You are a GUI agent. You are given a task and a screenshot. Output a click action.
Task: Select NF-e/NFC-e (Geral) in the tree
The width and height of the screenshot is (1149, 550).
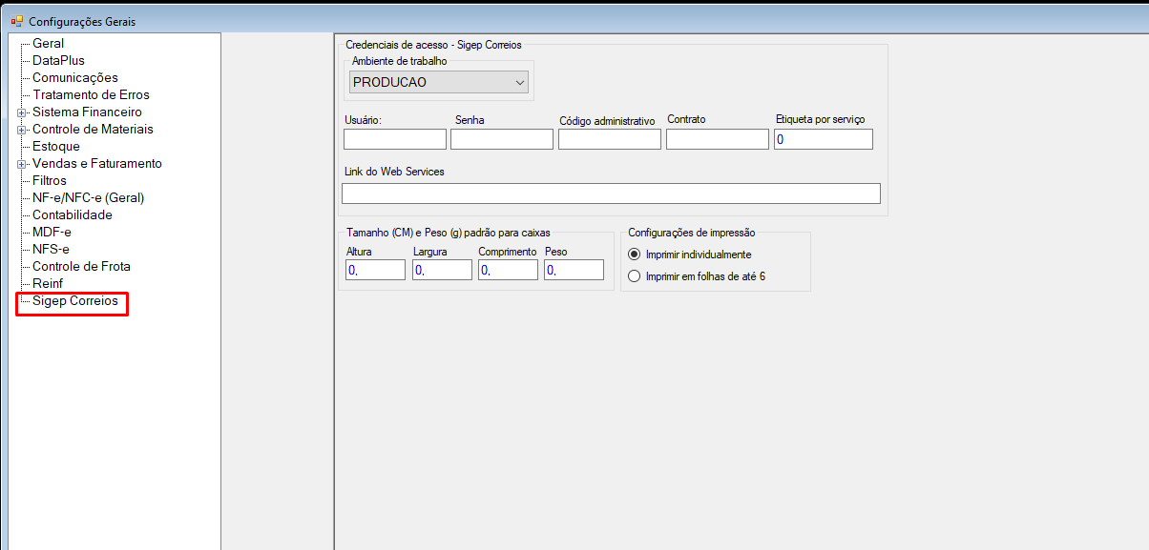pyautogui.click(x=89, y=197)
